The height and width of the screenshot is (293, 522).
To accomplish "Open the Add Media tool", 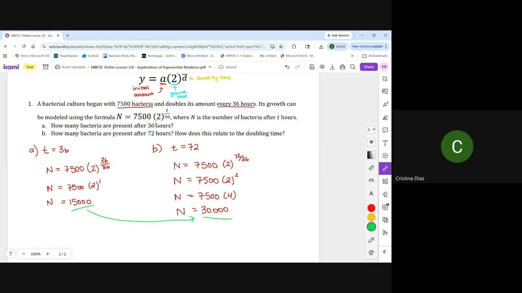I will tap(385, 207).
